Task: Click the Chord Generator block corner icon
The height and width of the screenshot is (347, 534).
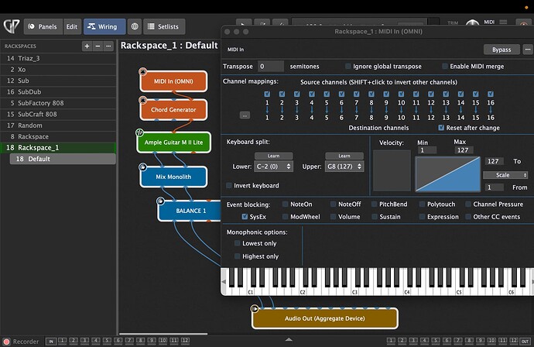Action: tap(142, 100)
